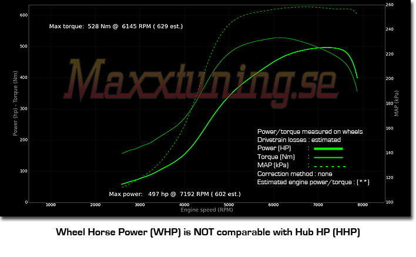Click the 2000 RPM x-axis tick label
416x257 pixels.
[95, 205]
